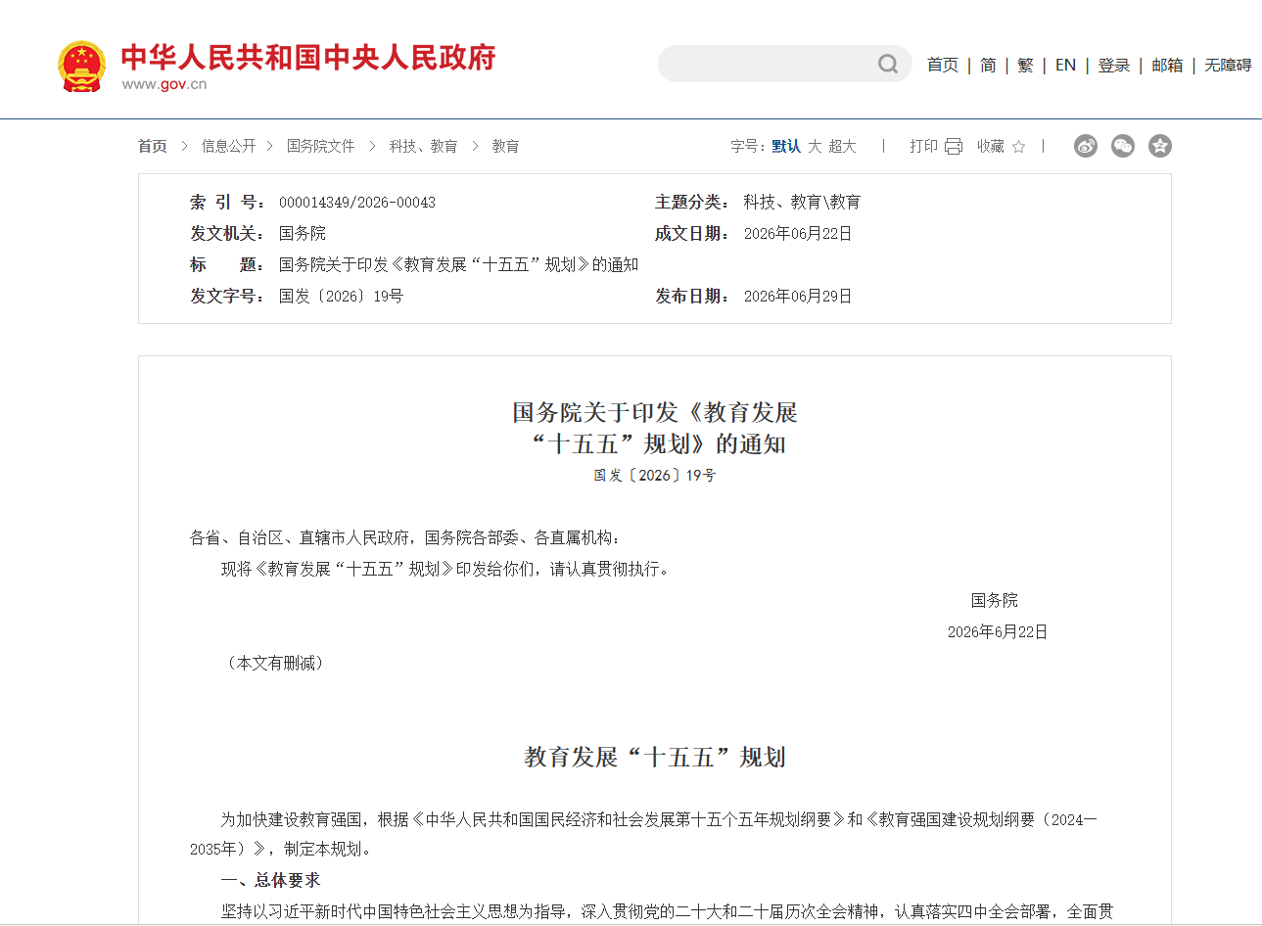Image resolution: width=1262 pixels, height=926 pixels.
Task: Set font size to 默认
Action: tap(786, 146)
